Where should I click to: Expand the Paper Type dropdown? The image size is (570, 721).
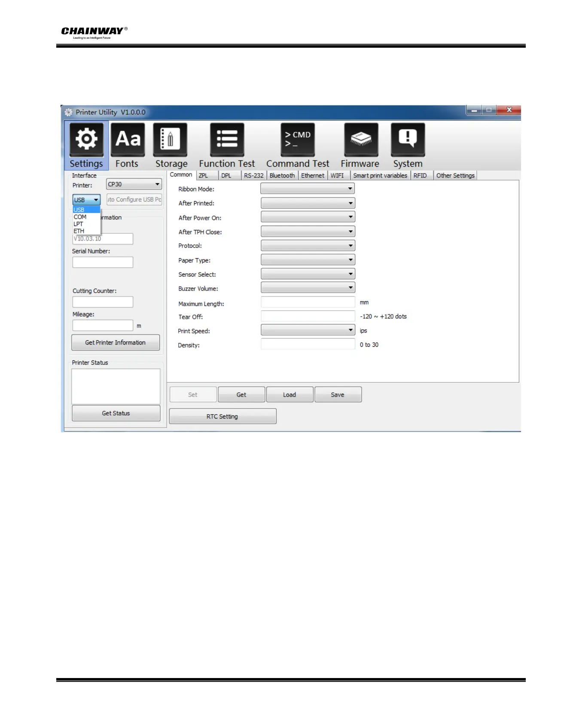(x=308, y=260)
